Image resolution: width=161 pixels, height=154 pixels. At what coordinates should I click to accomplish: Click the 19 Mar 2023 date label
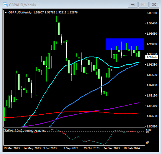click(12, 148)
